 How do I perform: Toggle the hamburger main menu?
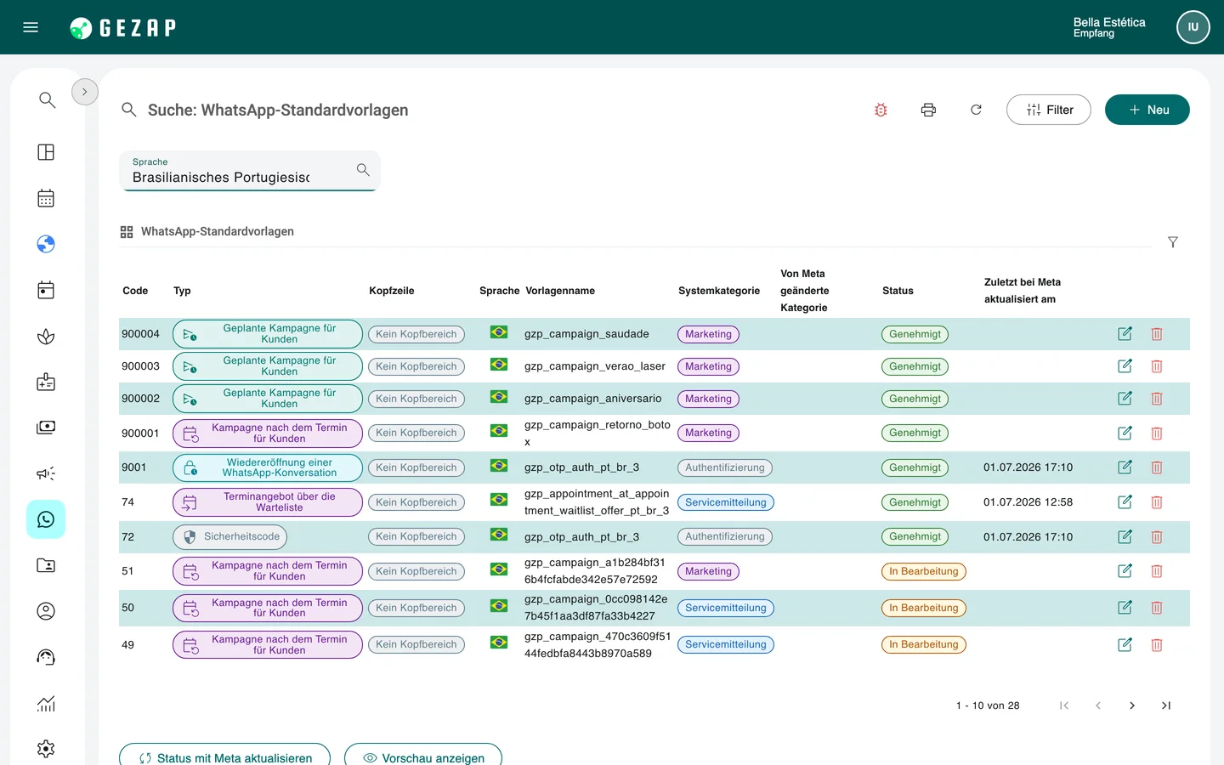pos(31,27)
